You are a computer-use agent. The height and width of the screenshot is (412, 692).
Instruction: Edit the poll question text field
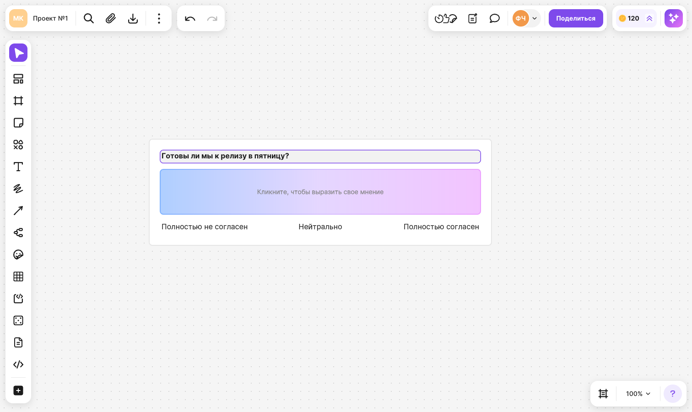[320, 157]
